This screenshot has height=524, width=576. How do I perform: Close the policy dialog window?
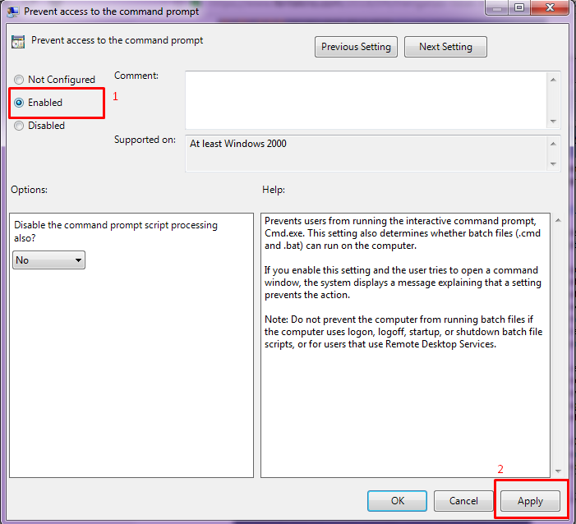click(x=549, y=8)
